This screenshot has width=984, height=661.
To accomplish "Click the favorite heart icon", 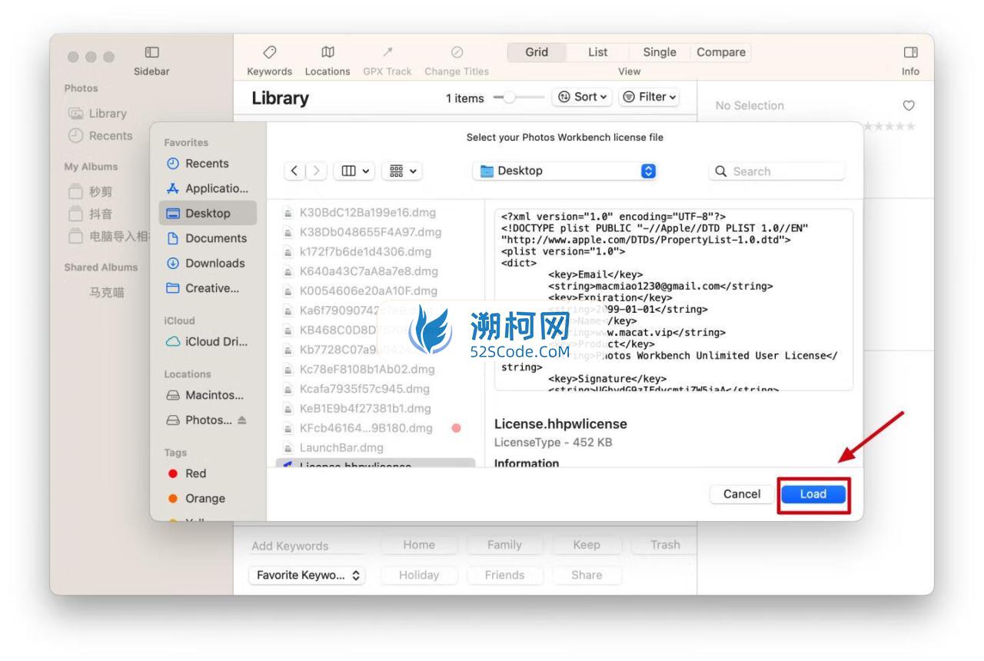I will 910,105.
